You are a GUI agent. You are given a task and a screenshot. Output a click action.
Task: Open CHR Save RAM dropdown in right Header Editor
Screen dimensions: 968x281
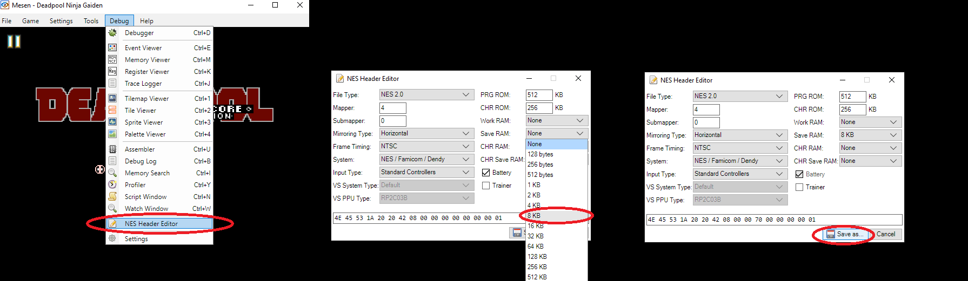pos(870,161)
